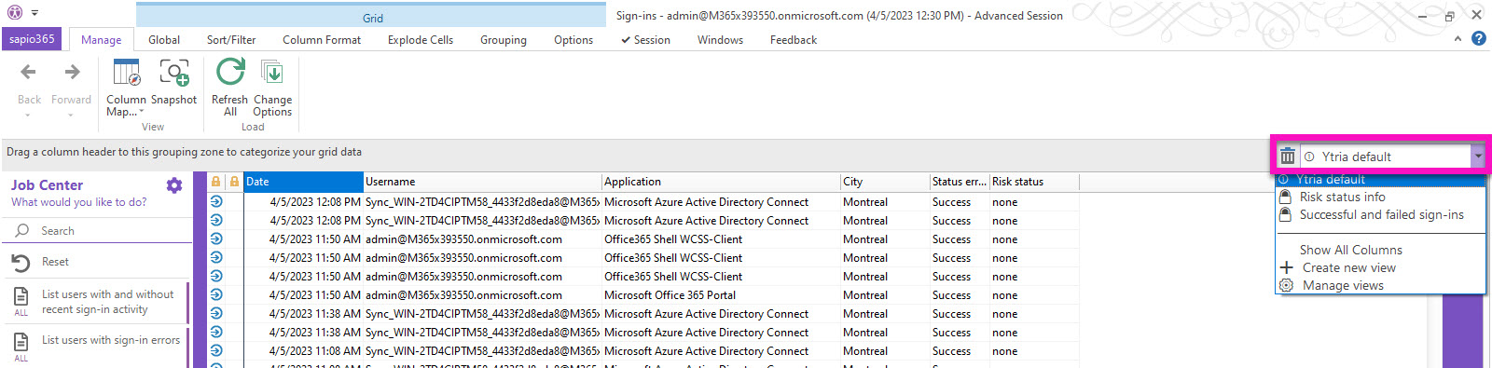The height and width of the screenshot is (368, 1492).
Task: Collapse the ribbon with the chevron
Action: [1457, 39]
